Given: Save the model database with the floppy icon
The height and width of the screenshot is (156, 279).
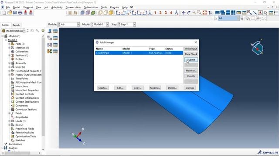Looking at the screenshot, I should coord(15,13).
